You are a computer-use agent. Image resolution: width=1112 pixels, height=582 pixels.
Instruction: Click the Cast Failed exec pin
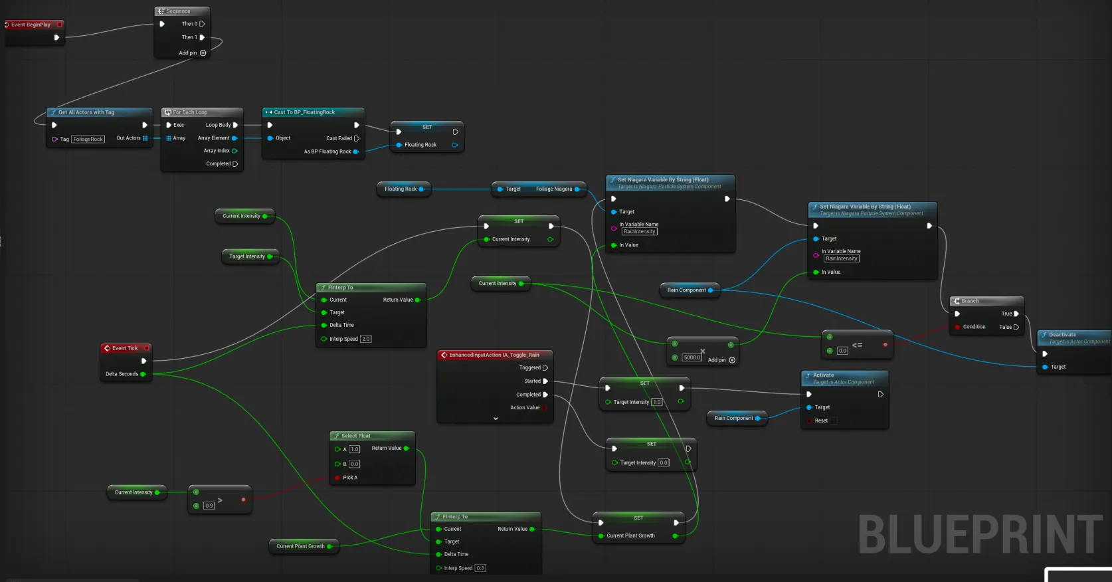(357, 138)
